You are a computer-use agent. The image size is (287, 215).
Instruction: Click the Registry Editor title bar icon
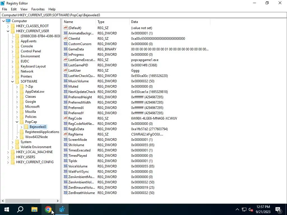pos(3,3)
